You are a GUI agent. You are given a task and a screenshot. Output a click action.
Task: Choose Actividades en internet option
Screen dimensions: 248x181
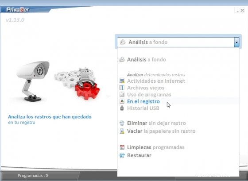[x=156, y=81]
